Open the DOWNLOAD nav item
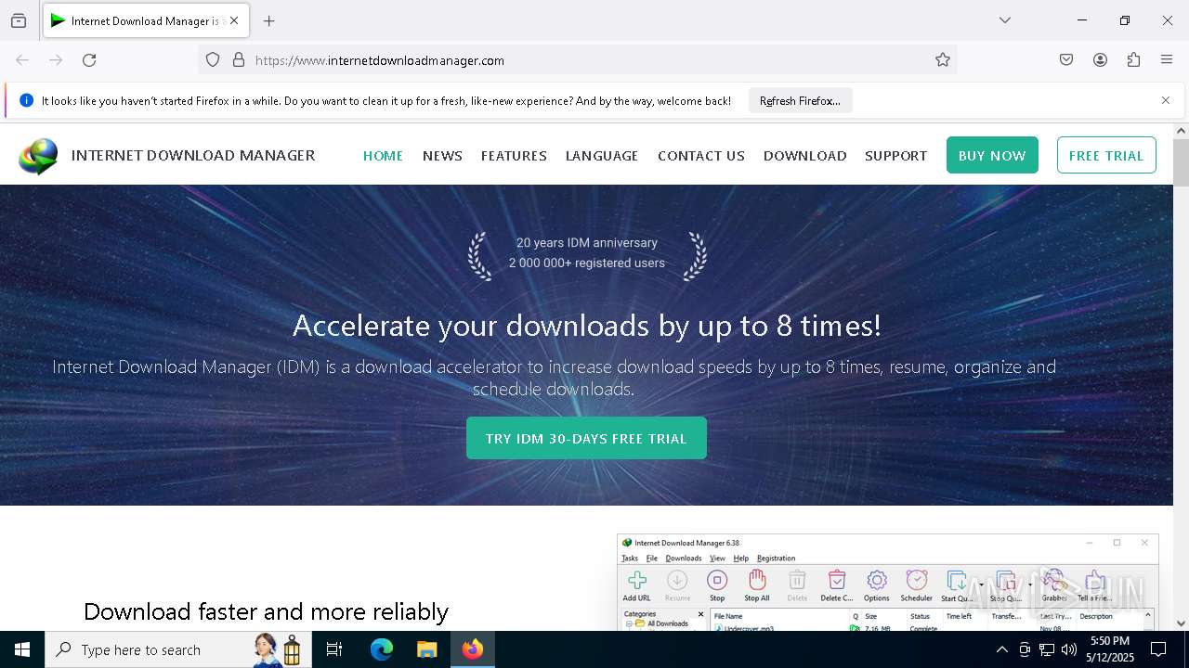Image resolution: width=1189 pixels, height=668 pixels. (x=805, y=156)
